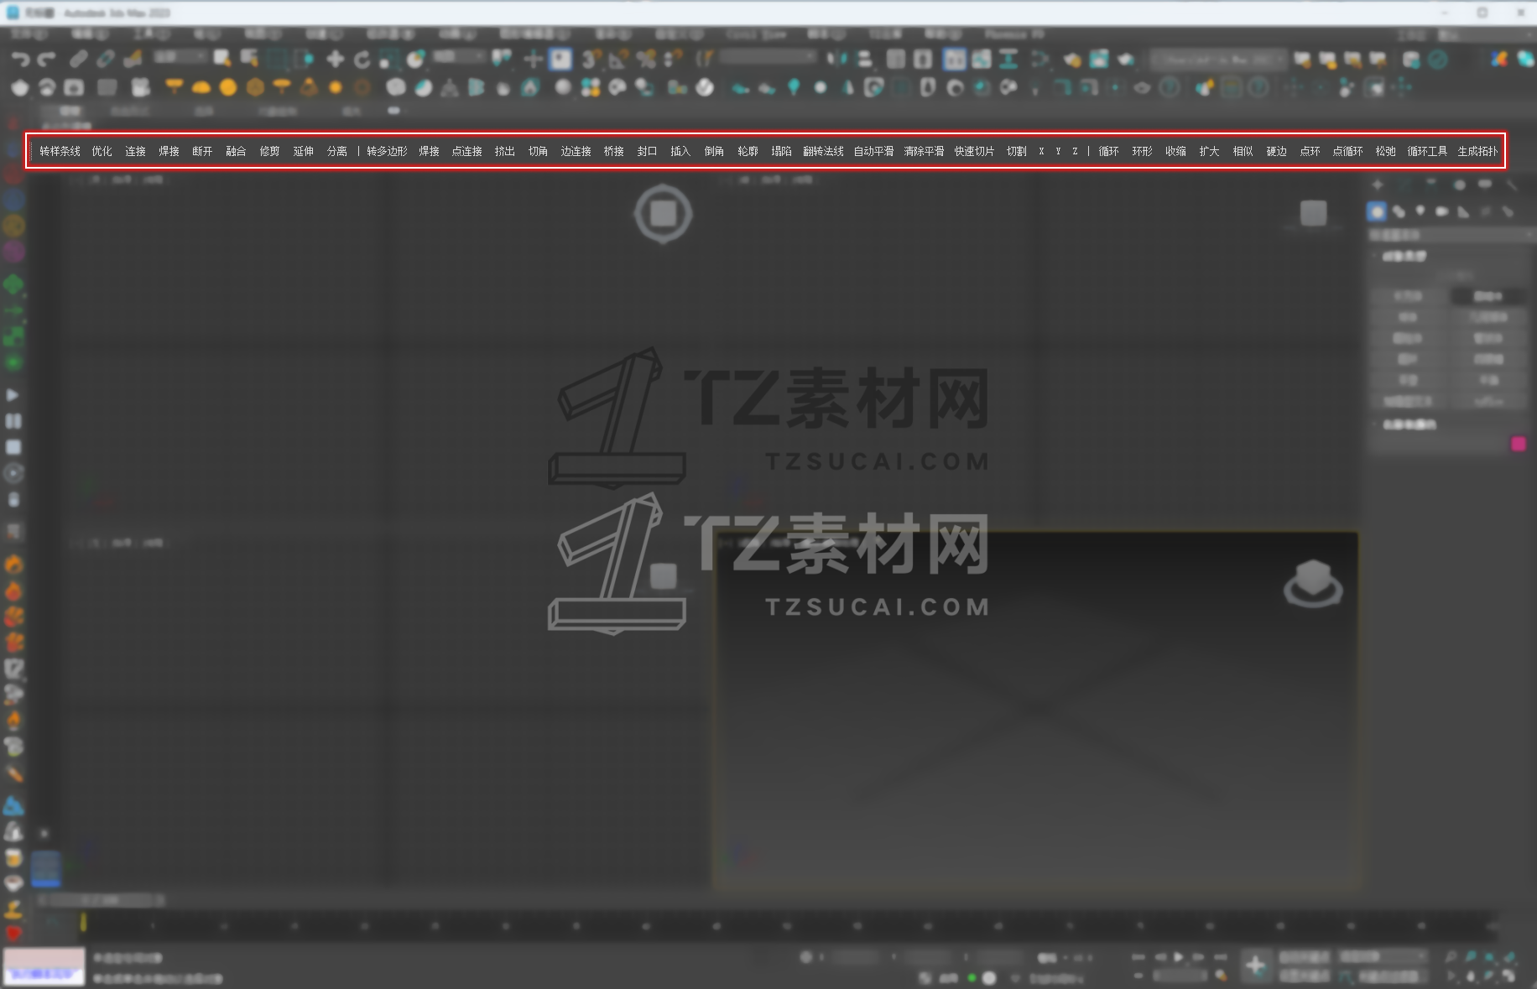The height and width of the screenshot is (989, 1537).
Task: Click the 自动平滑 toolbar button
Action: (874, 152)
